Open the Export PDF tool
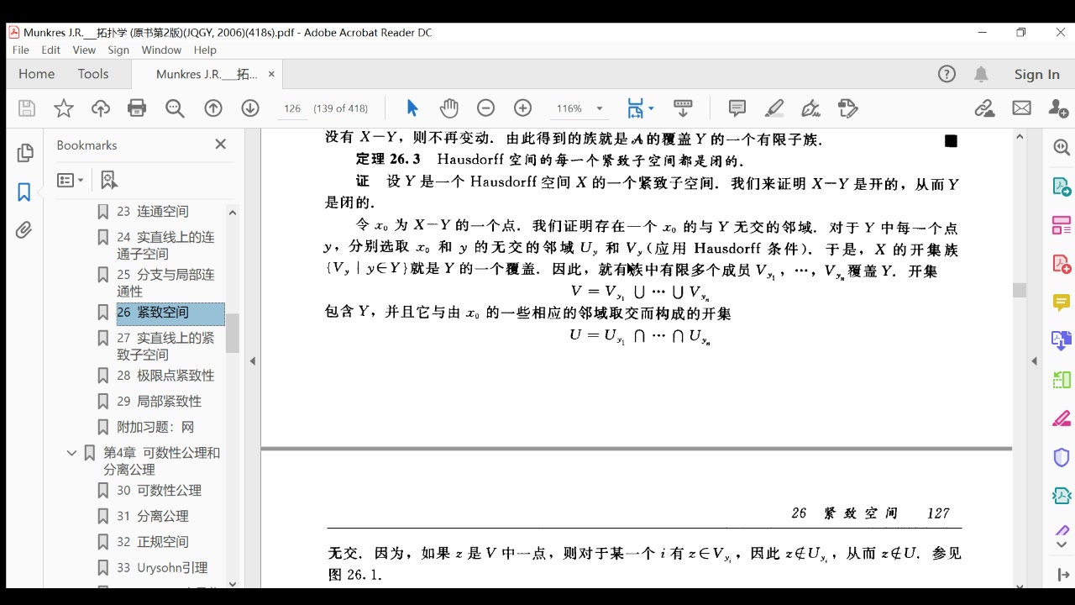 (x=1061, y=186)
